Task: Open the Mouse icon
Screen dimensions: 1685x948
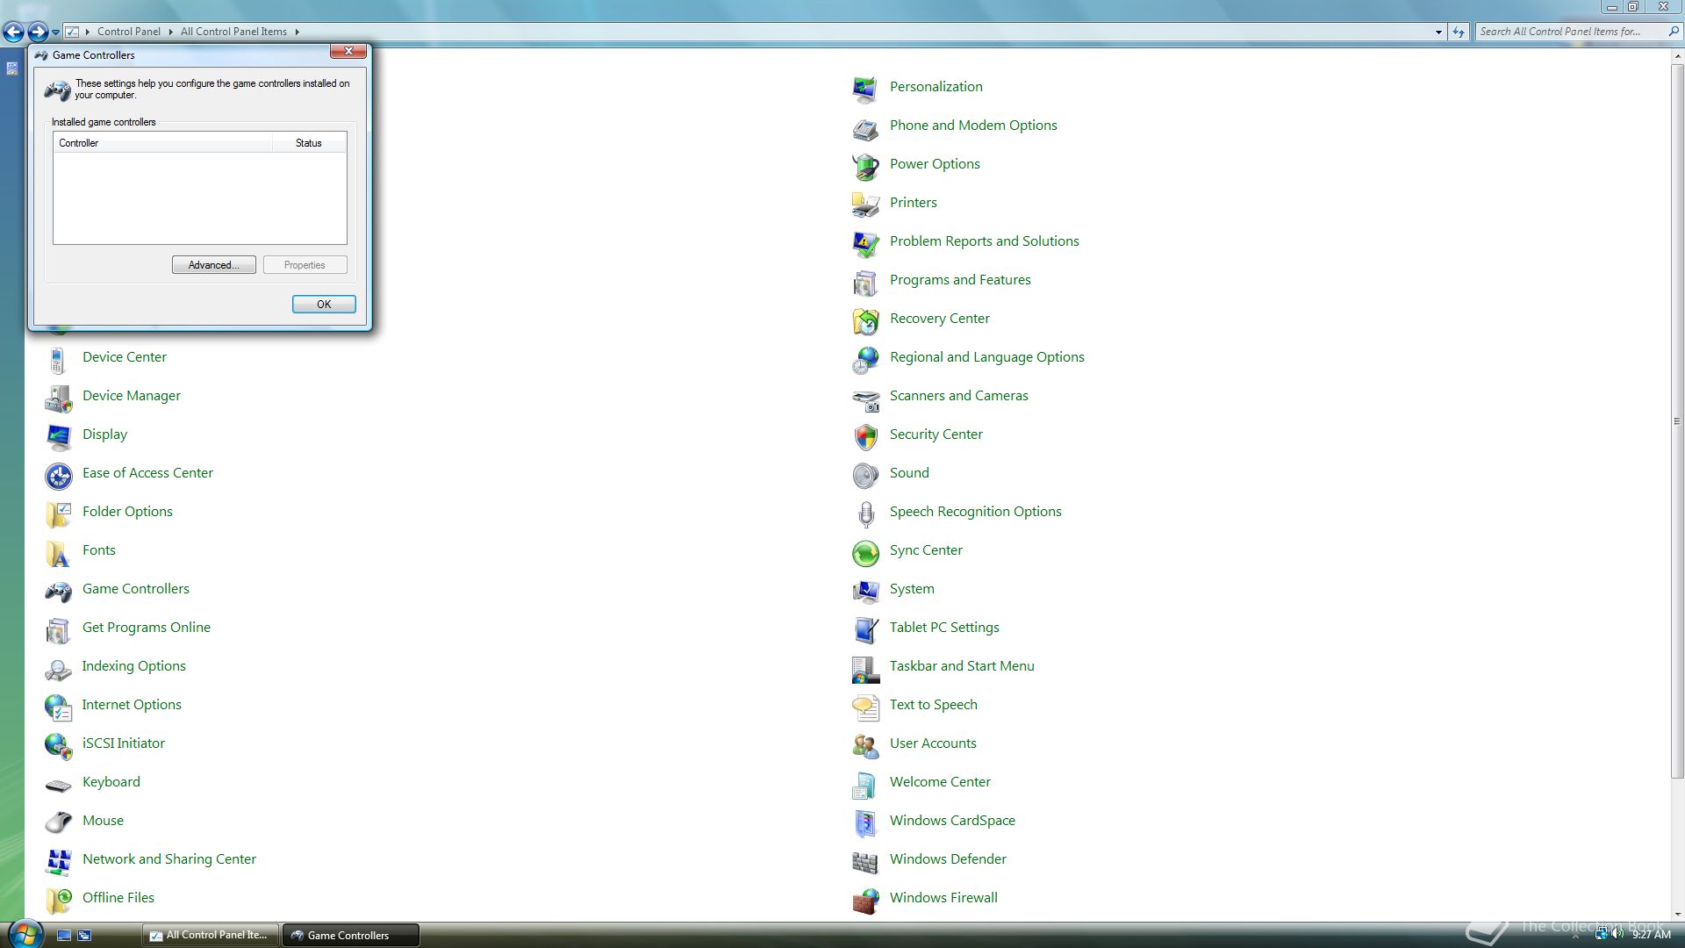Action: (x=58, y=822)
